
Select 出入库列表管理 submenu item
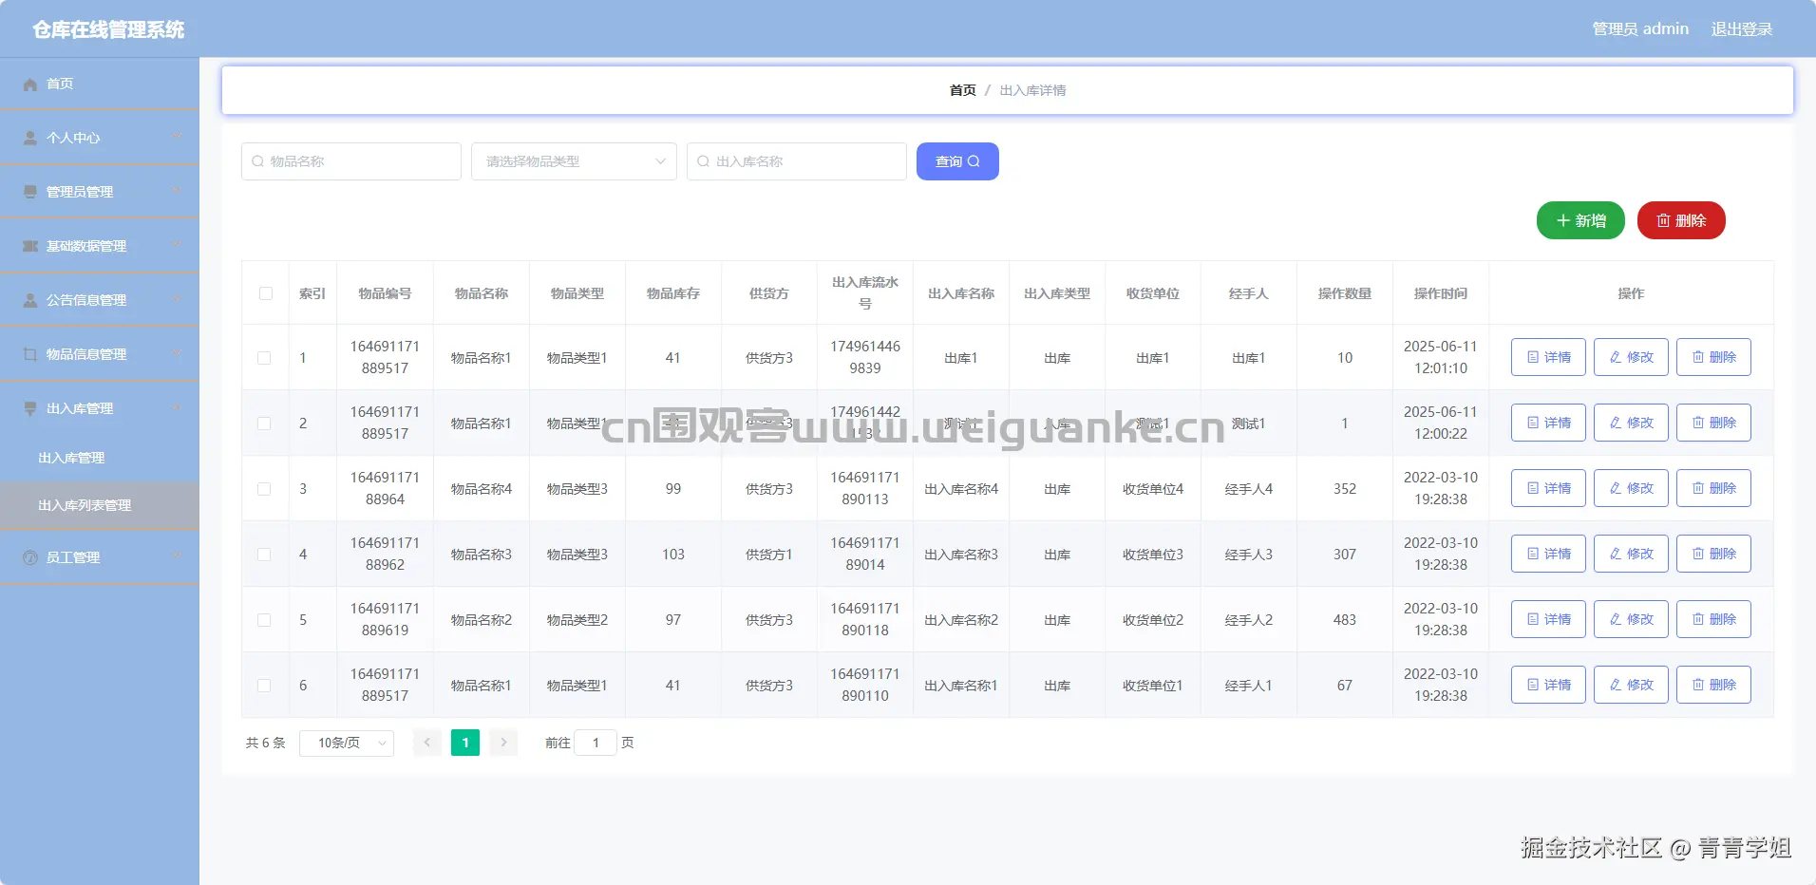click(100, 506)
